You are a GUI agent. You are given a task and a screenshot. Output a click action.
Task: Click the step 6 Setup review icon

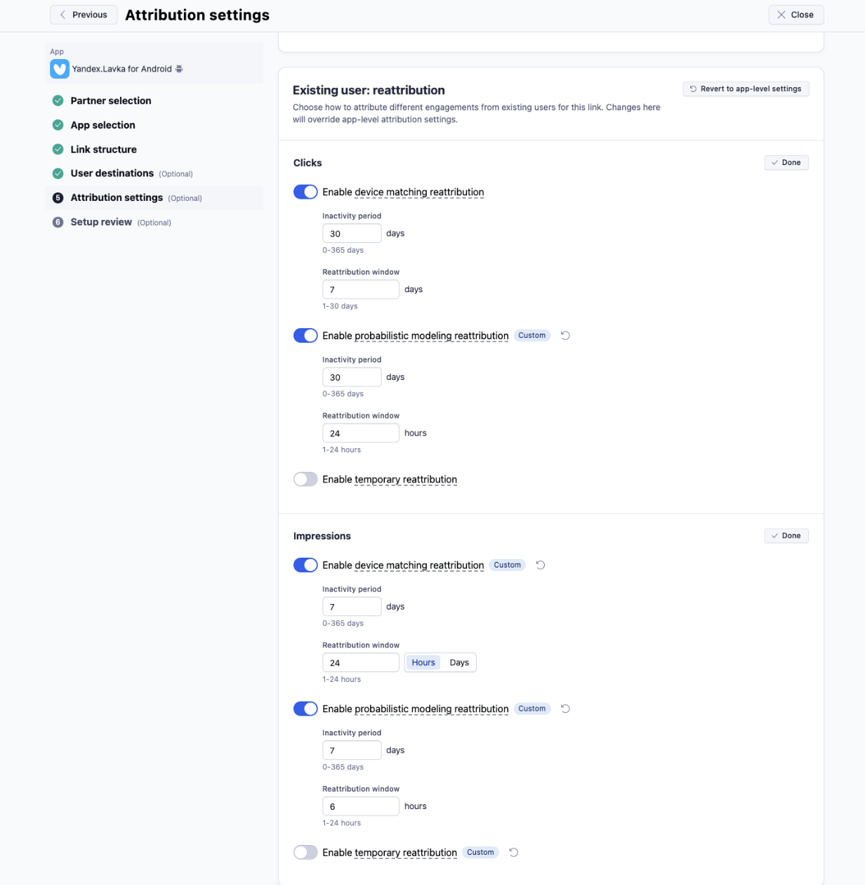coord(58,223)
